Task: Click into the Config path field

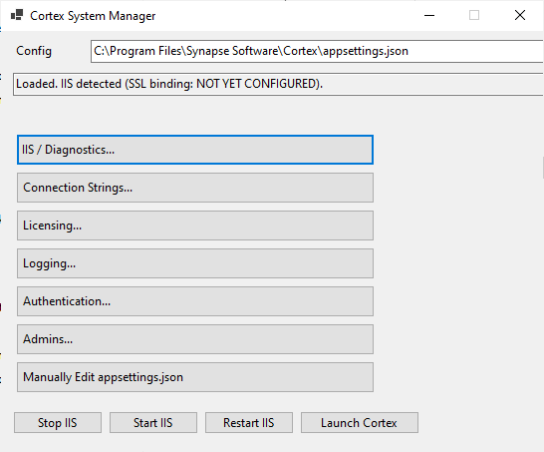Action: (x=317, y=52)
